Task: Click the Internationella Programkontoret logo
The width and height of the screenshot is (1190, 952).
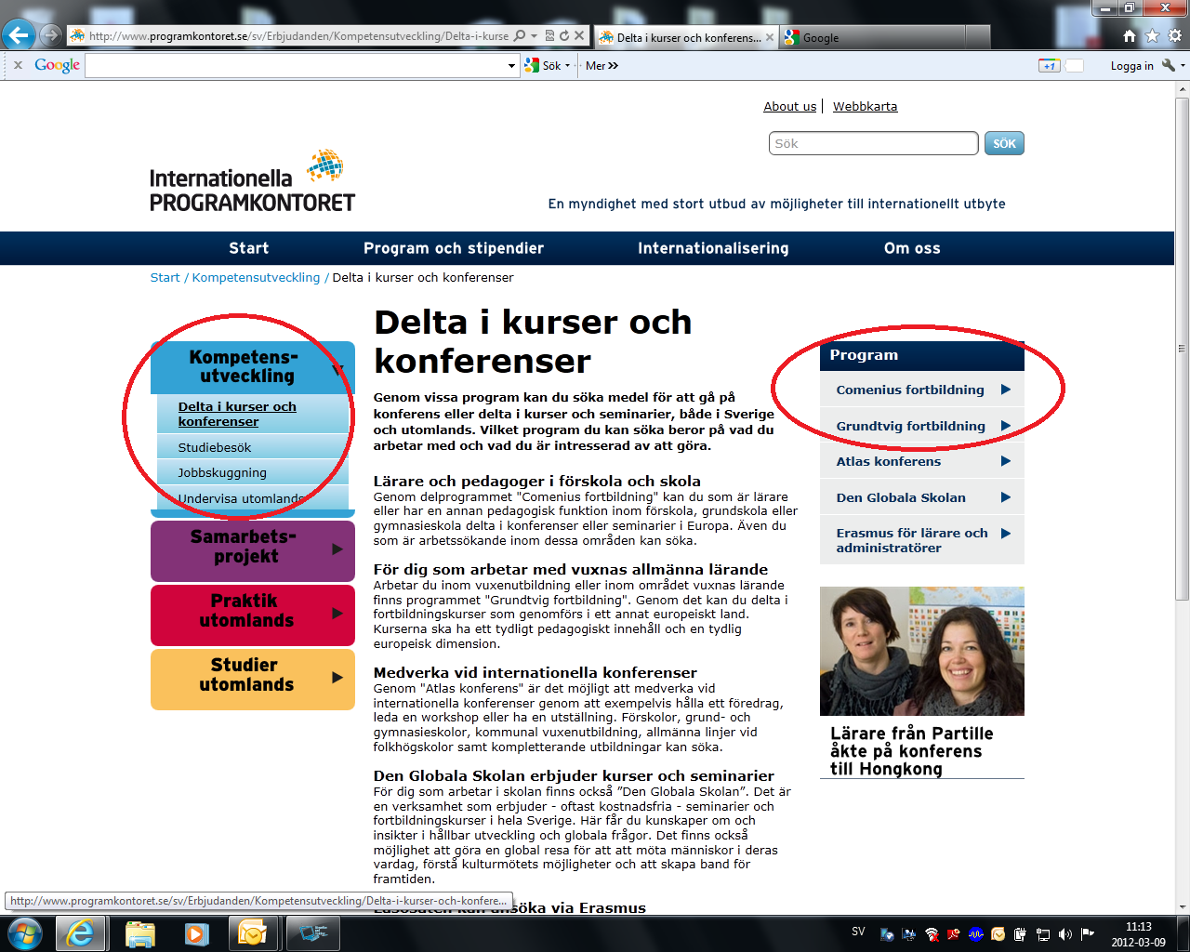Action: [252, 180]
